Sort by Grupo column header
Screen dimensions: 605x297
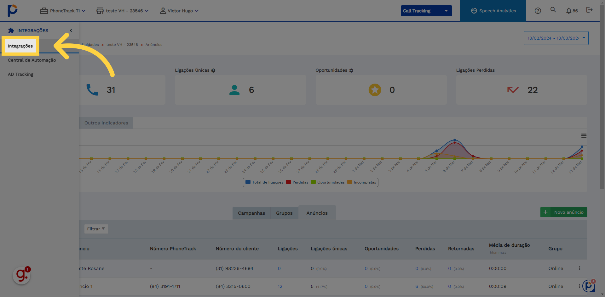(555, 249)
